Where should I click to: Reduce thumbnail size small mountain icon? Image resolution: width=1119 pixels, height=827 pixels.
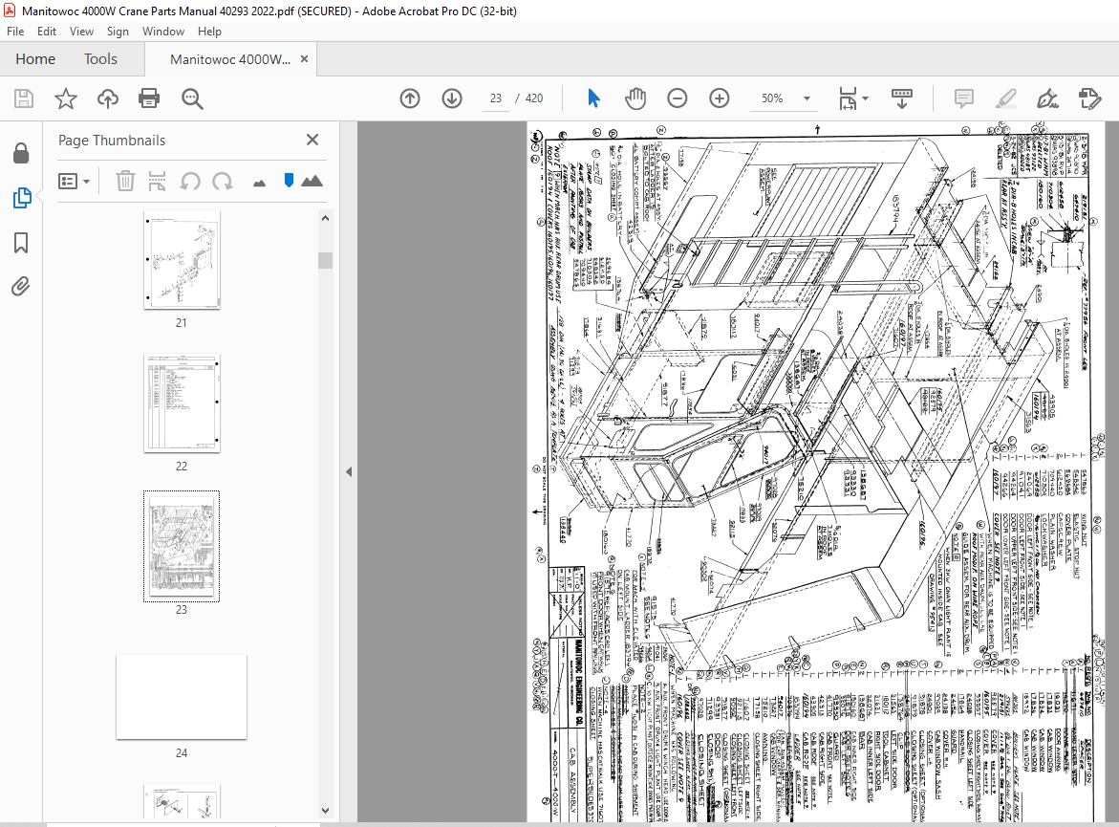click(259, 184)
